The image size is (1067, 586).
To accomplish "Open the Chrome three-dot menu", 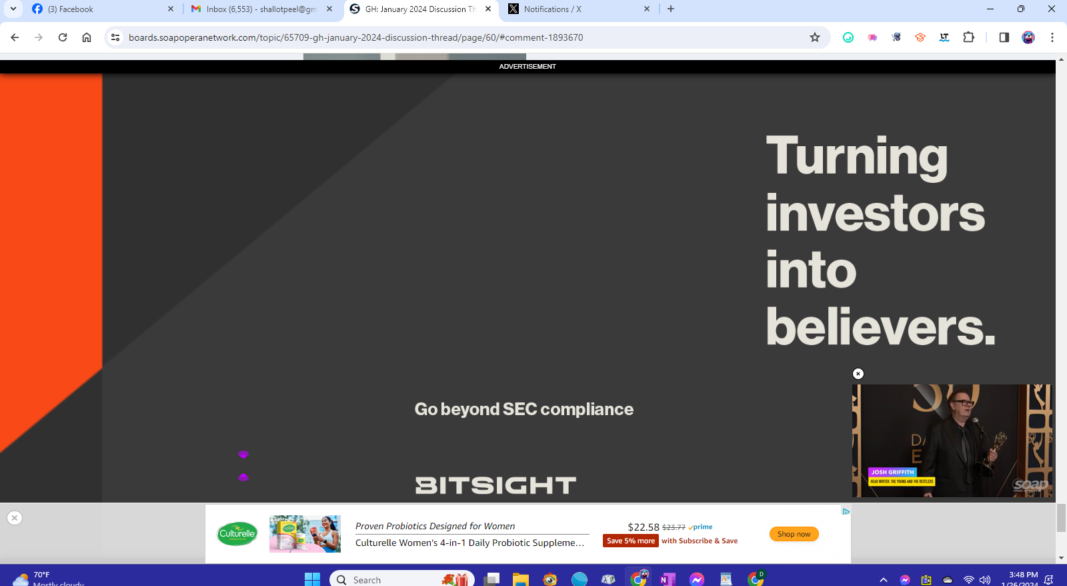I will pos(1052,37).
